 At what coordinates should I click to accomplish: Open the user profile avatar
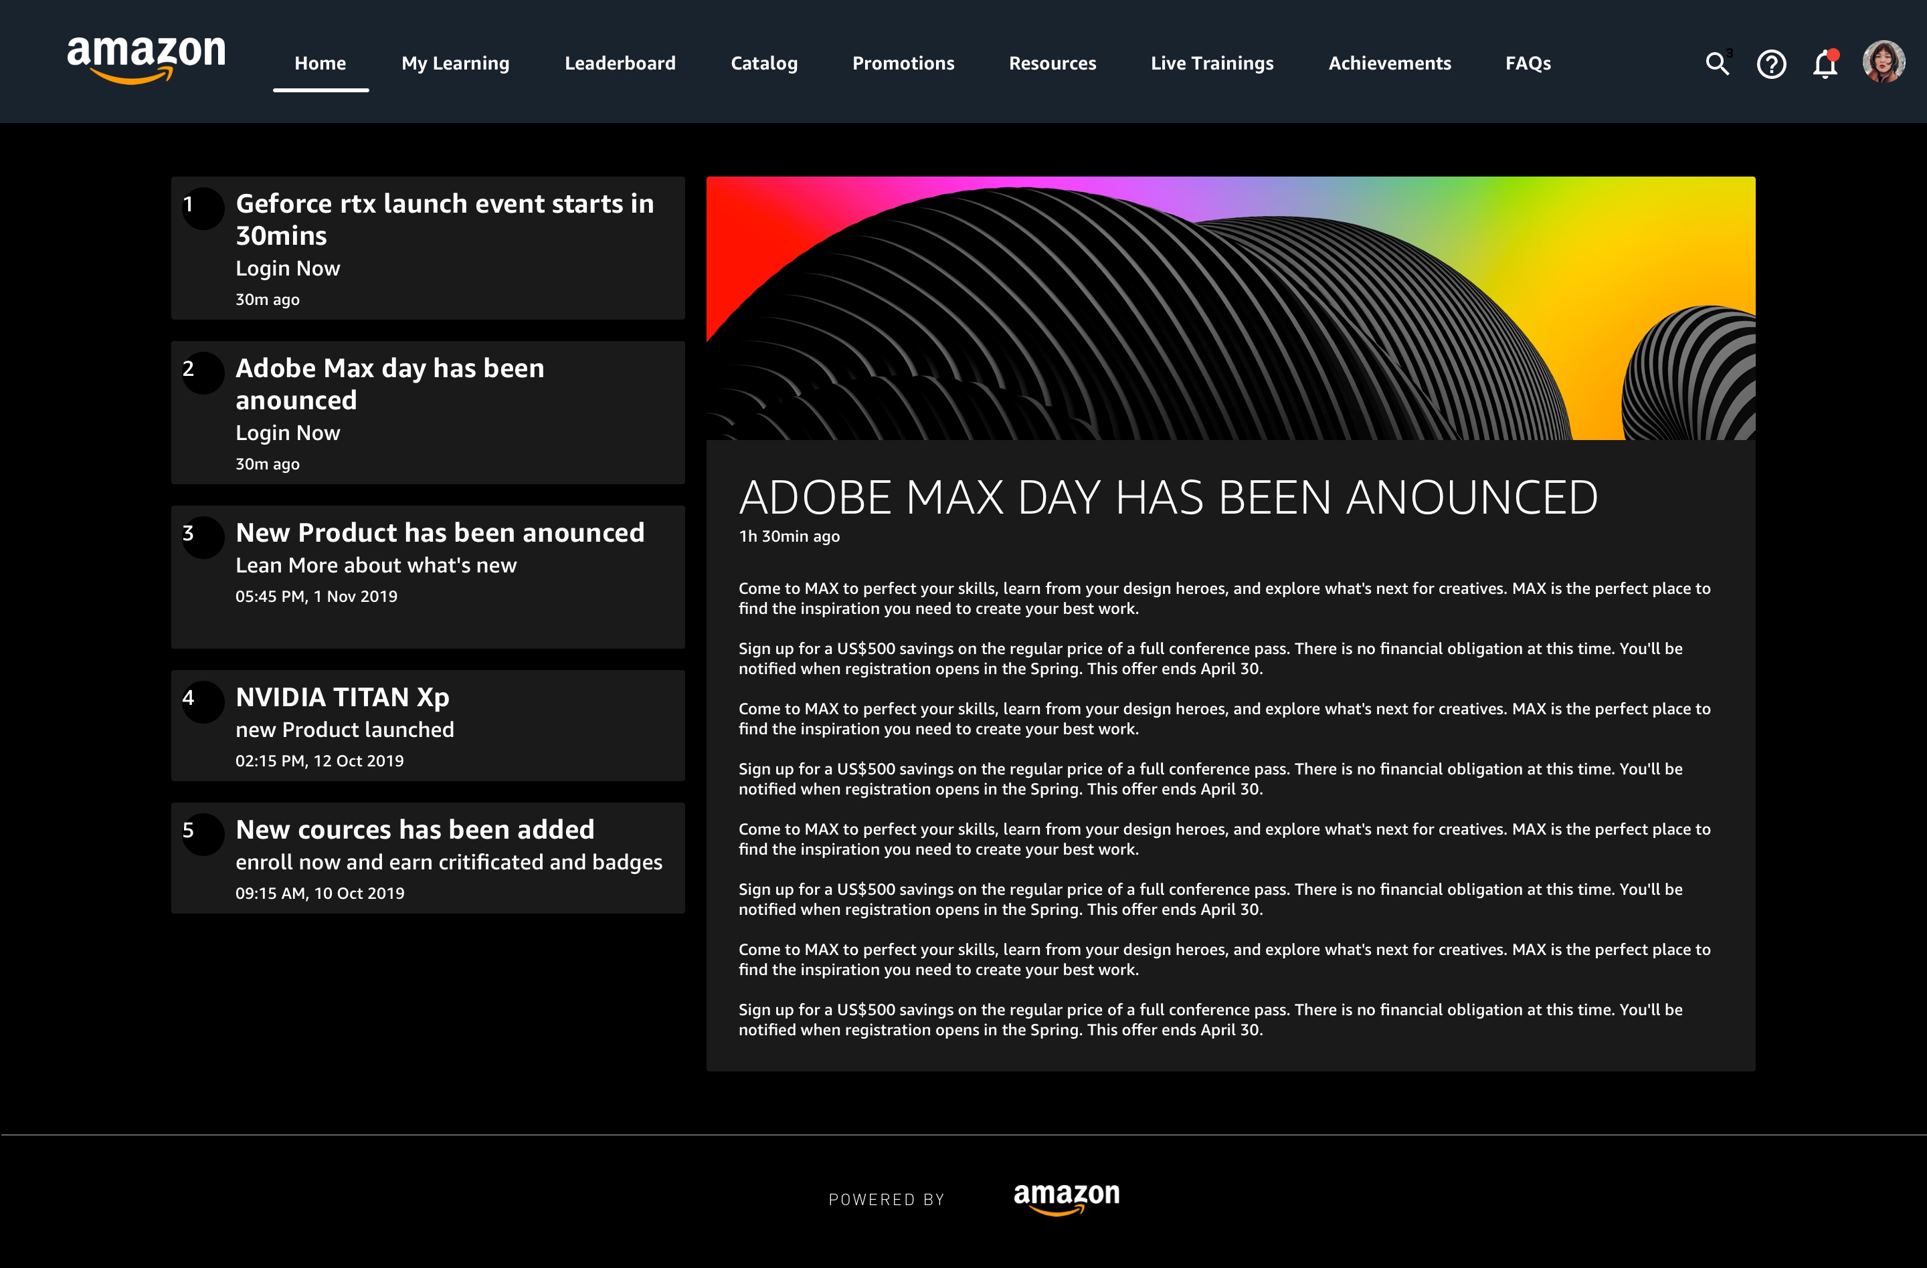[x=1884, y=62]
